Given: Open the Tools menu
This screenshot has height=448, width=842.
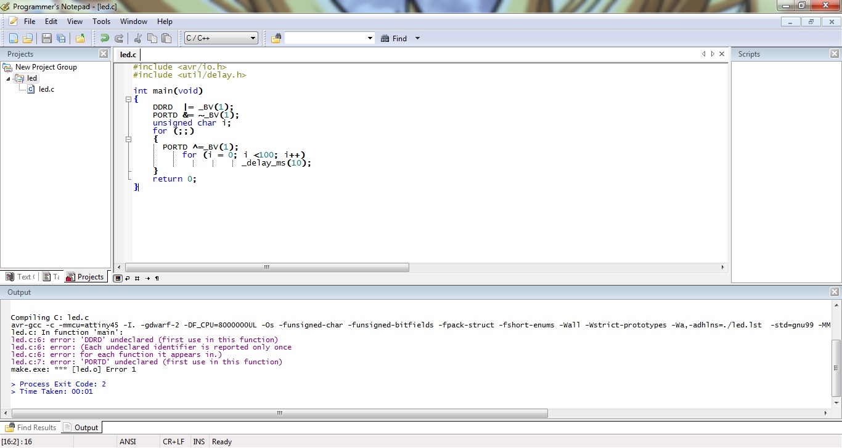Looking at the screenshot, I should 101,22.
